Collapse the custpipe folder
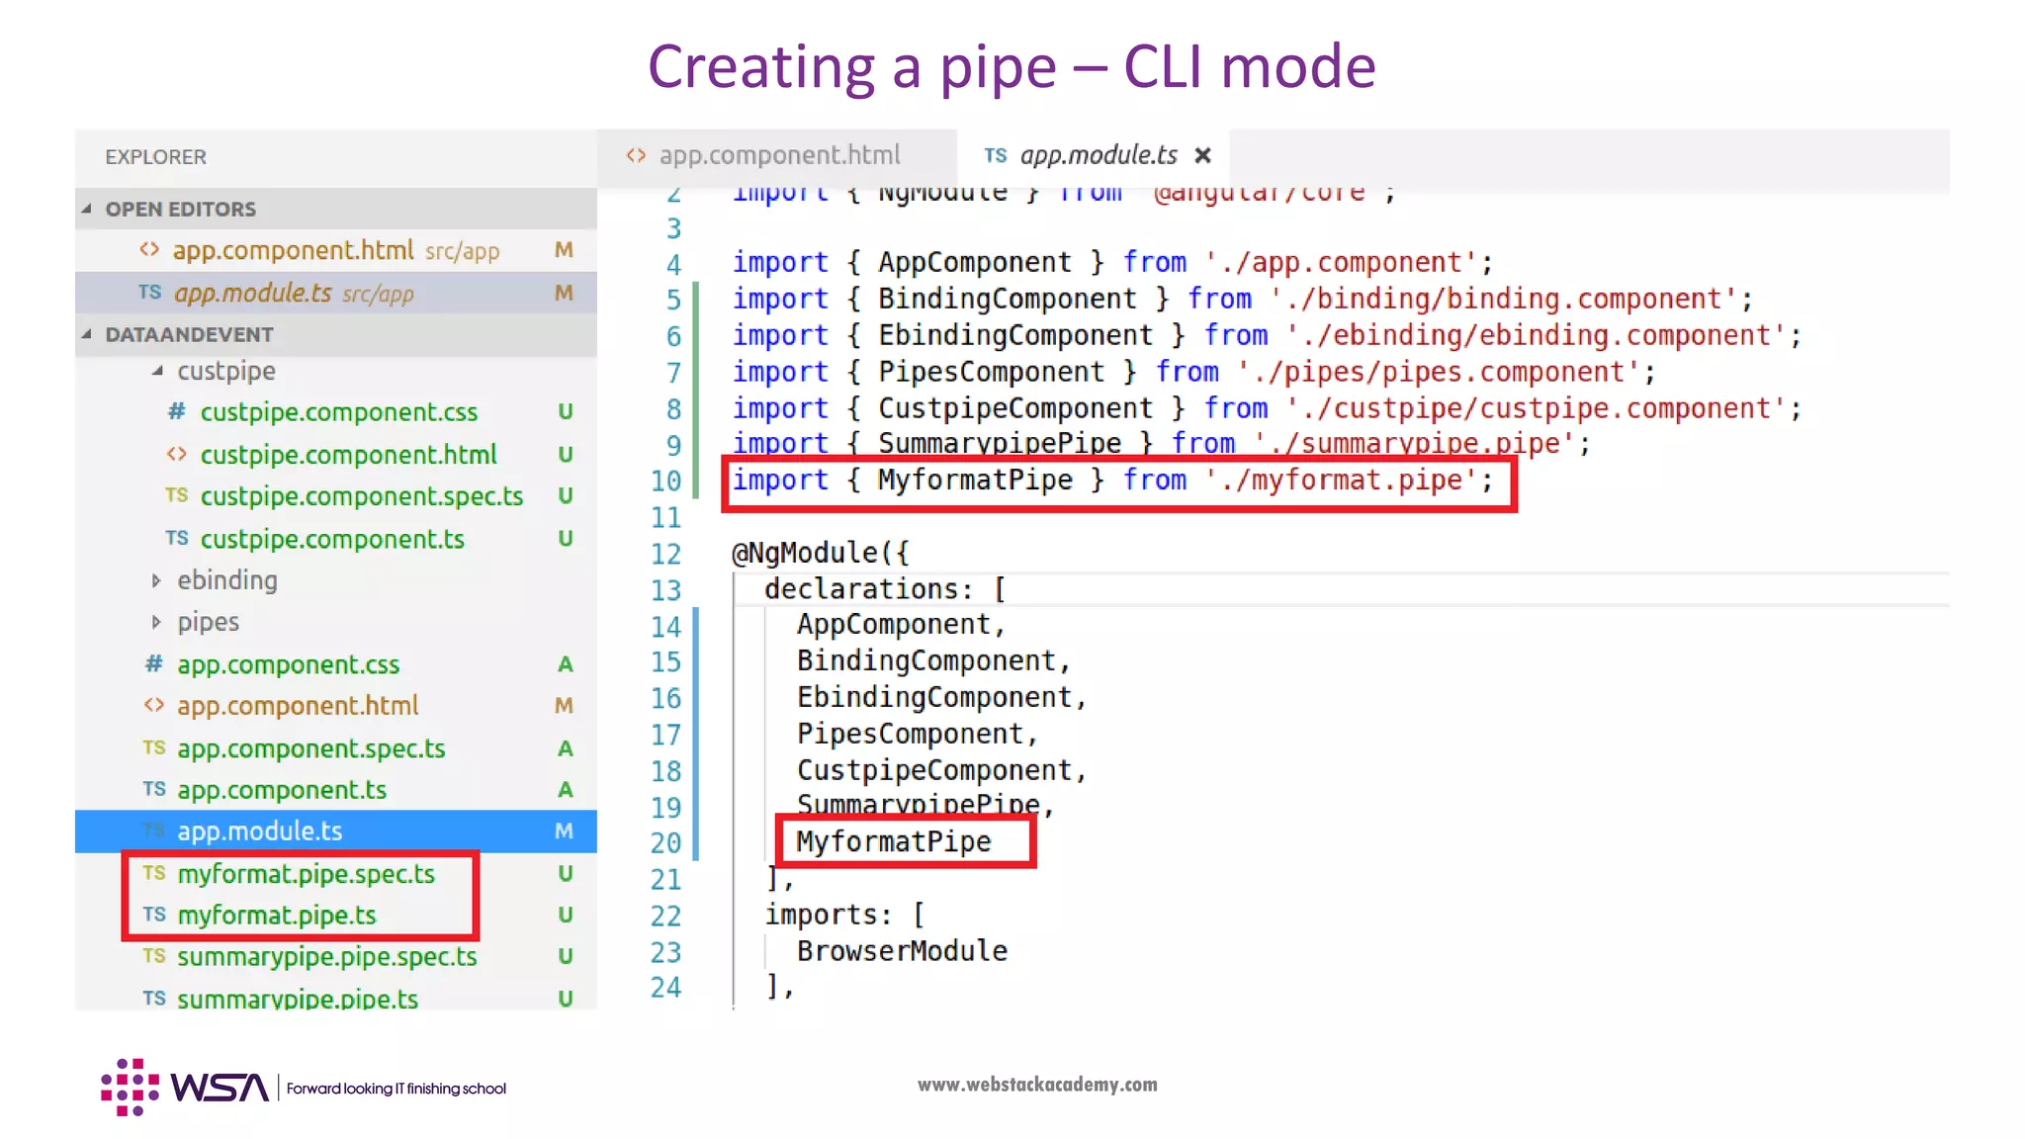Image resolution: width=2025 pixels, height=1139 pixels. [x=157, y=371]
